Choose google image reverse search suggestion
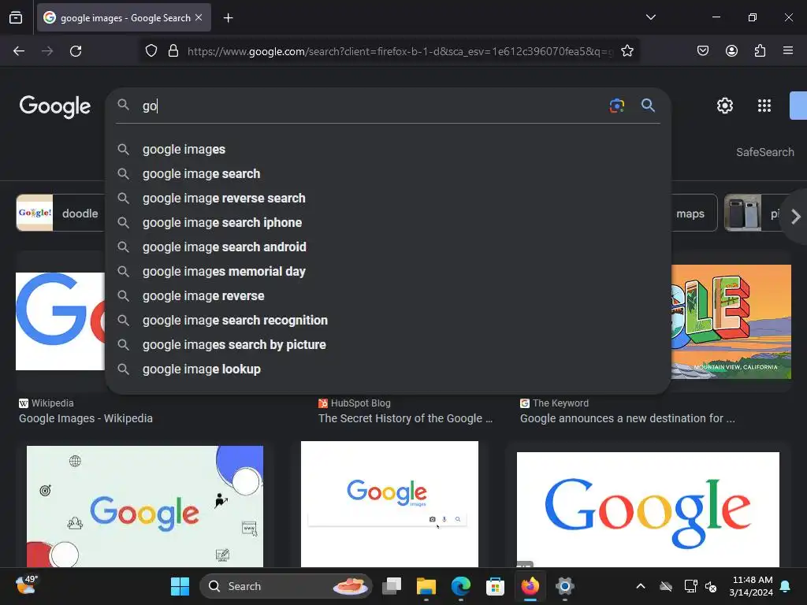 [388, 198]
